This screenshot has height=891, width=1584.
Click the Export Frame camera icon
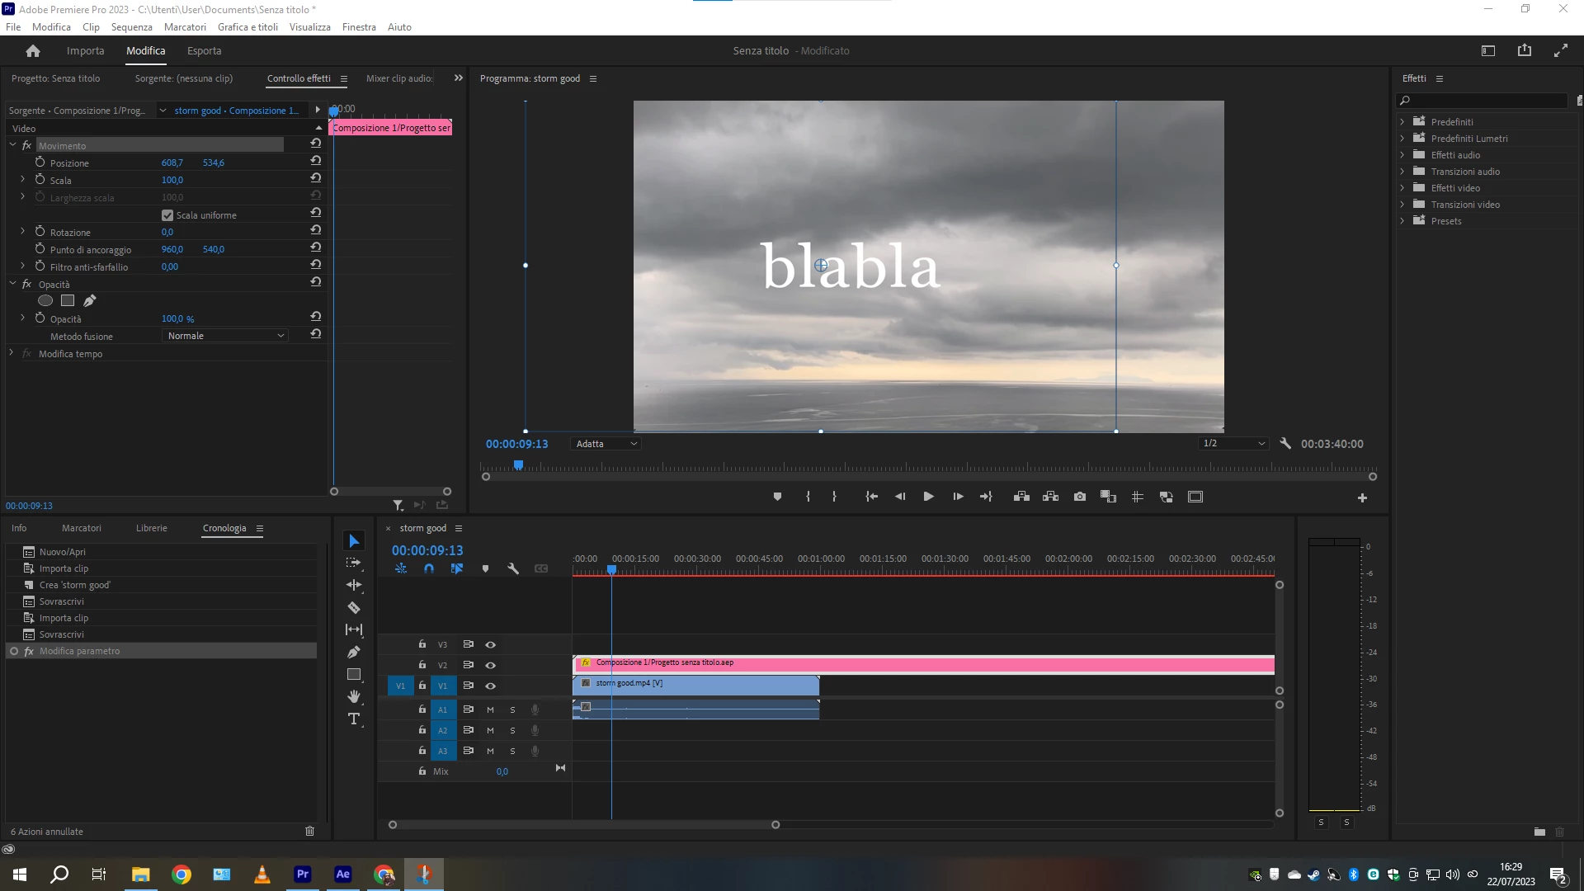[1079, 497]
